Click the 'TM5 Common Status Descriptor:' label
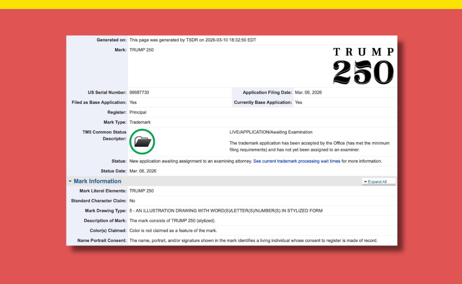 [104, 135]
